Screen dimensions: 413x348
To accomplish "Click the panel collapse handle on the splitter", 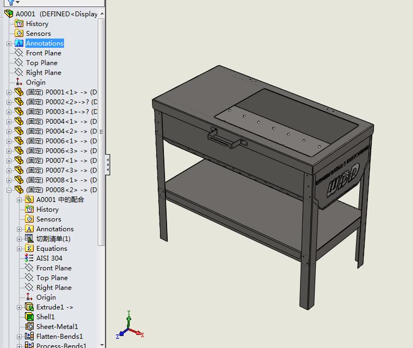I will [x=107, y=164].
